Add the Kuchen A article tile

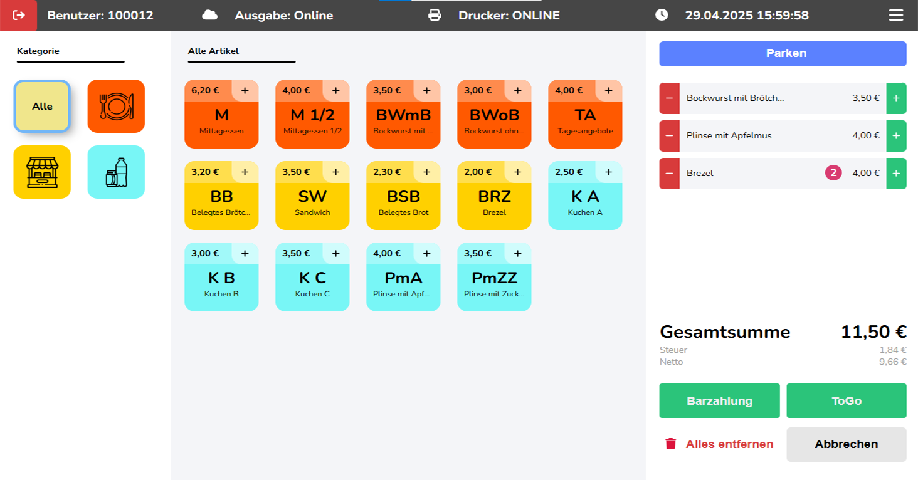click(x=585, y=202)
